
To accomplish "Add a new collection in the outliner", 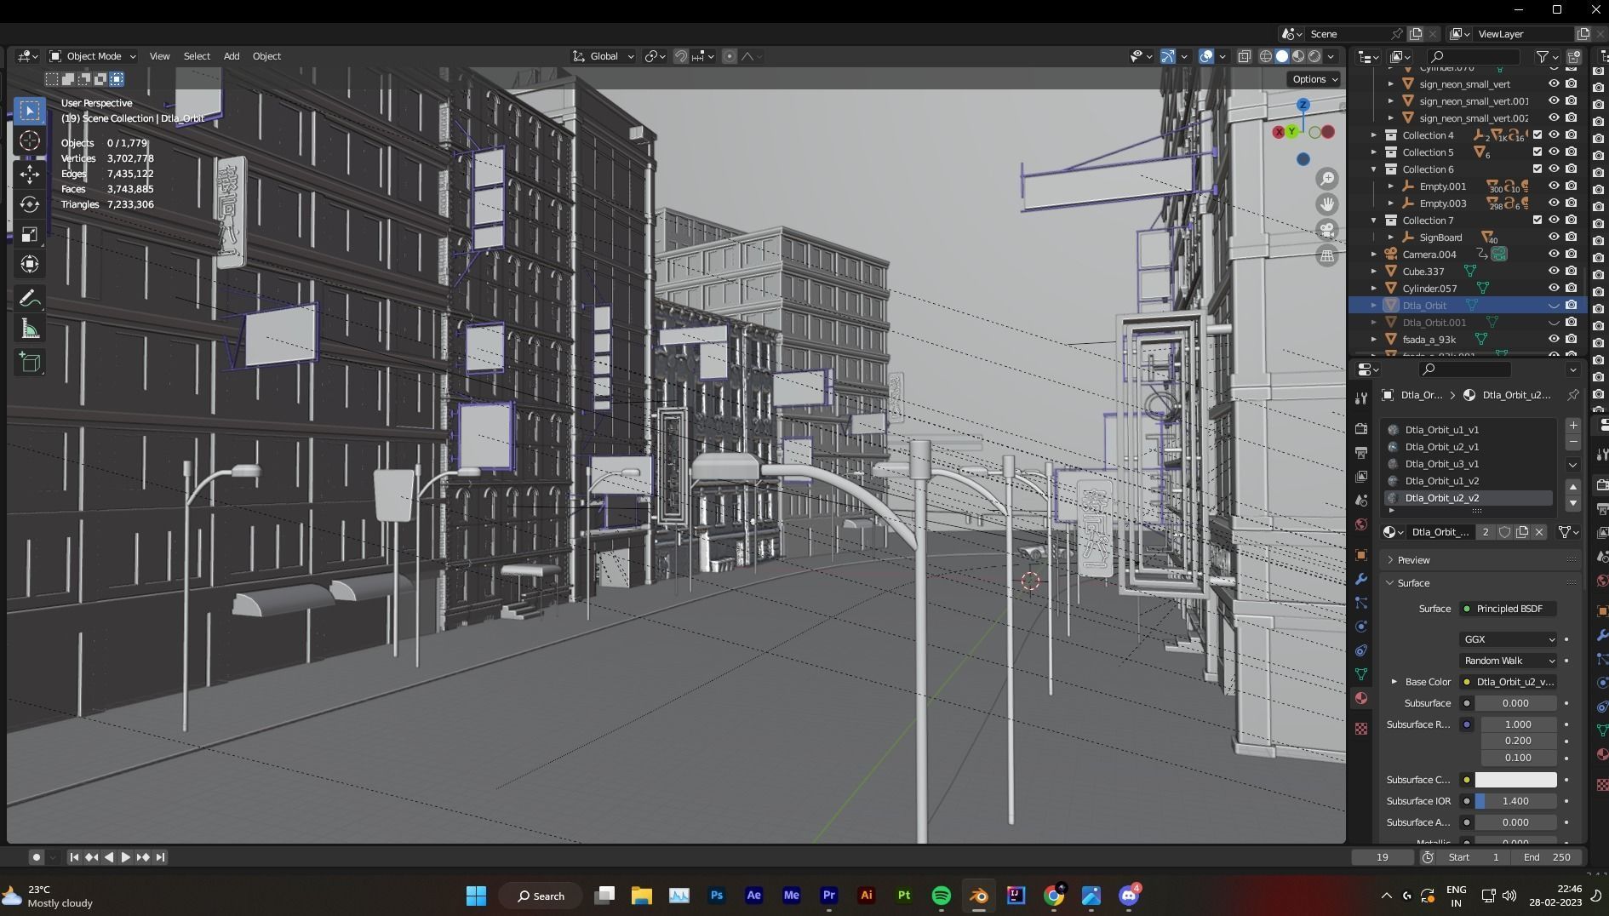I will tap(1574, 57).
